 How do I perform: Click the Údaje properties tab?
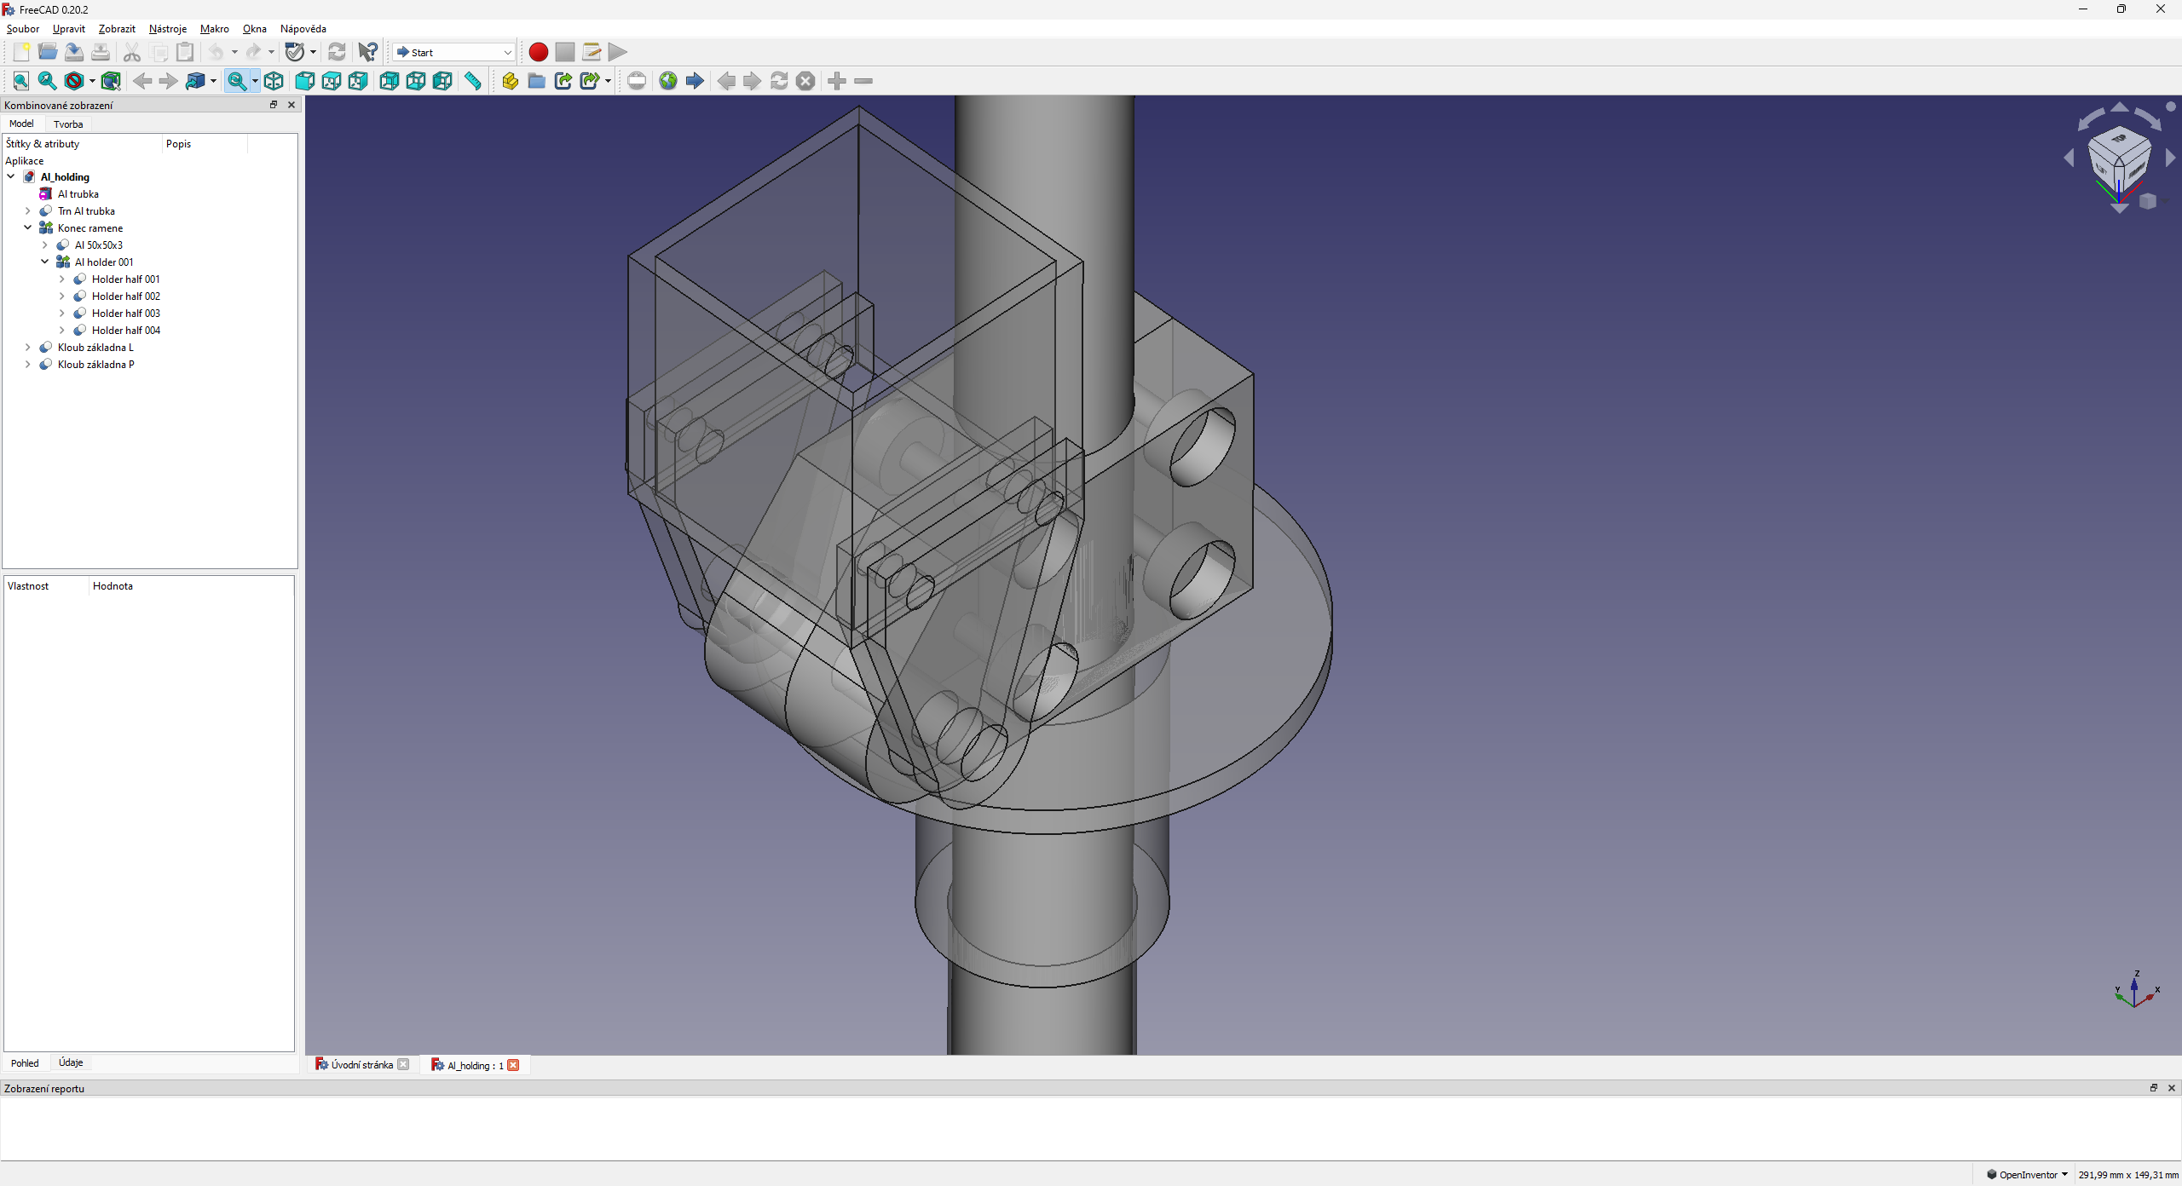coord(71,1062)
